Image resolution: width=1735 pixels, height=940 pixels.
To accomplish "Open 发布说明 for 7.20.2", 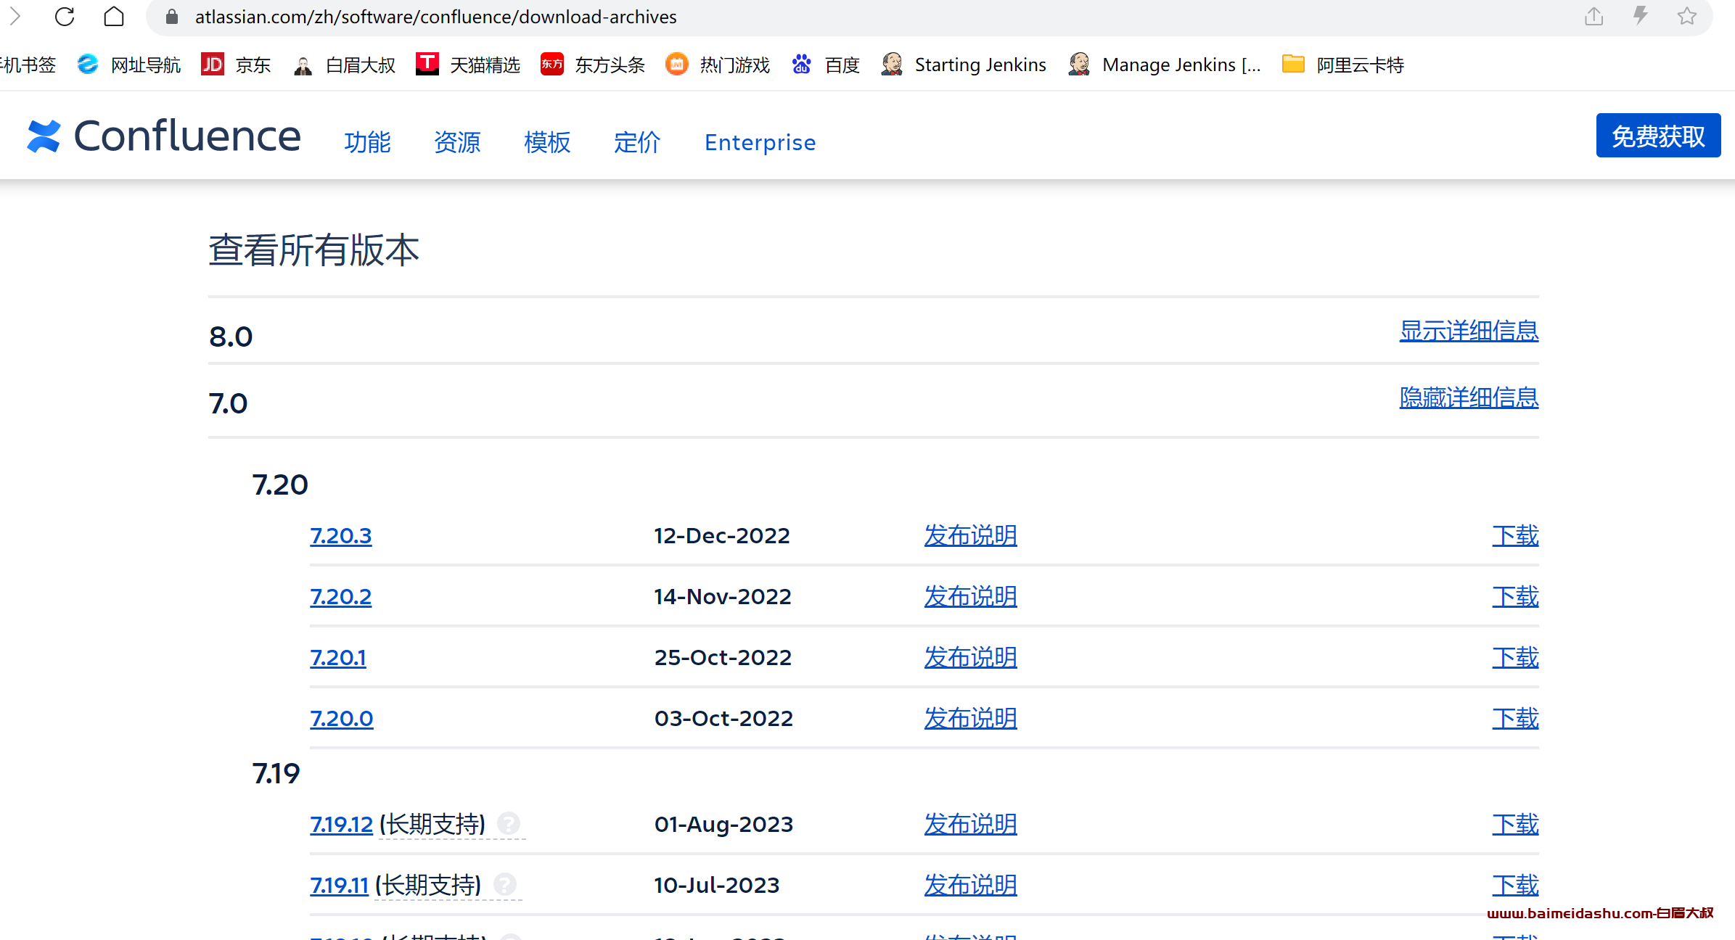I will click(970, 596).
